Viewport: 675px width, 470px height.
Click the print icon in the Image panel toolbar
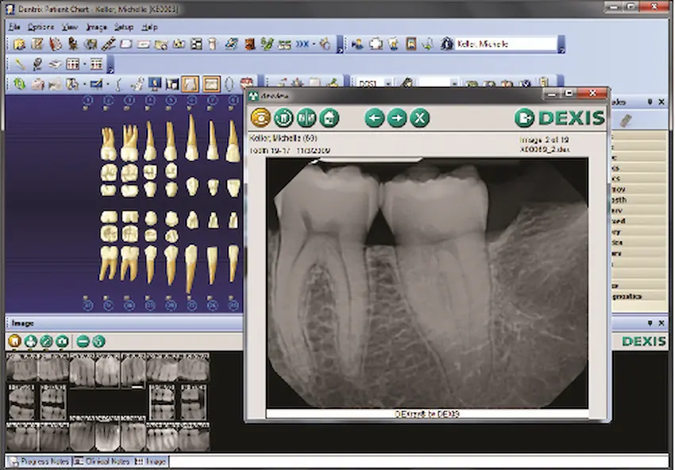(29, 341)
